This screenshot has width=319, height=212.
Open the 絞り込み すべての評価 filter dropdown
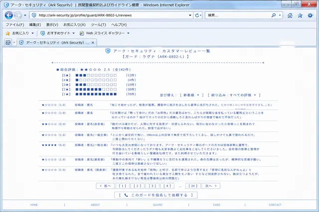[234, 95]
